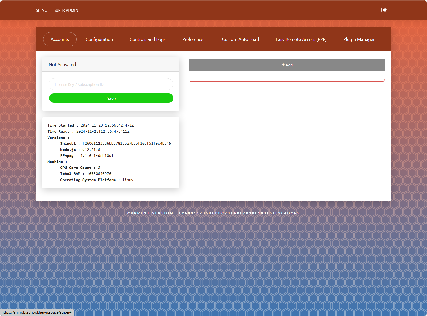This screenshot has width=427, height=316.
Task: Click the FFmpeg version value
Action: click(x=97, y=156)
